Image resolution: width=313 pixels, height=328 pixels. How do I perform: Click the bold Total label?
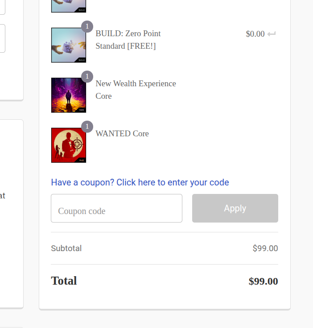point(64,281)
